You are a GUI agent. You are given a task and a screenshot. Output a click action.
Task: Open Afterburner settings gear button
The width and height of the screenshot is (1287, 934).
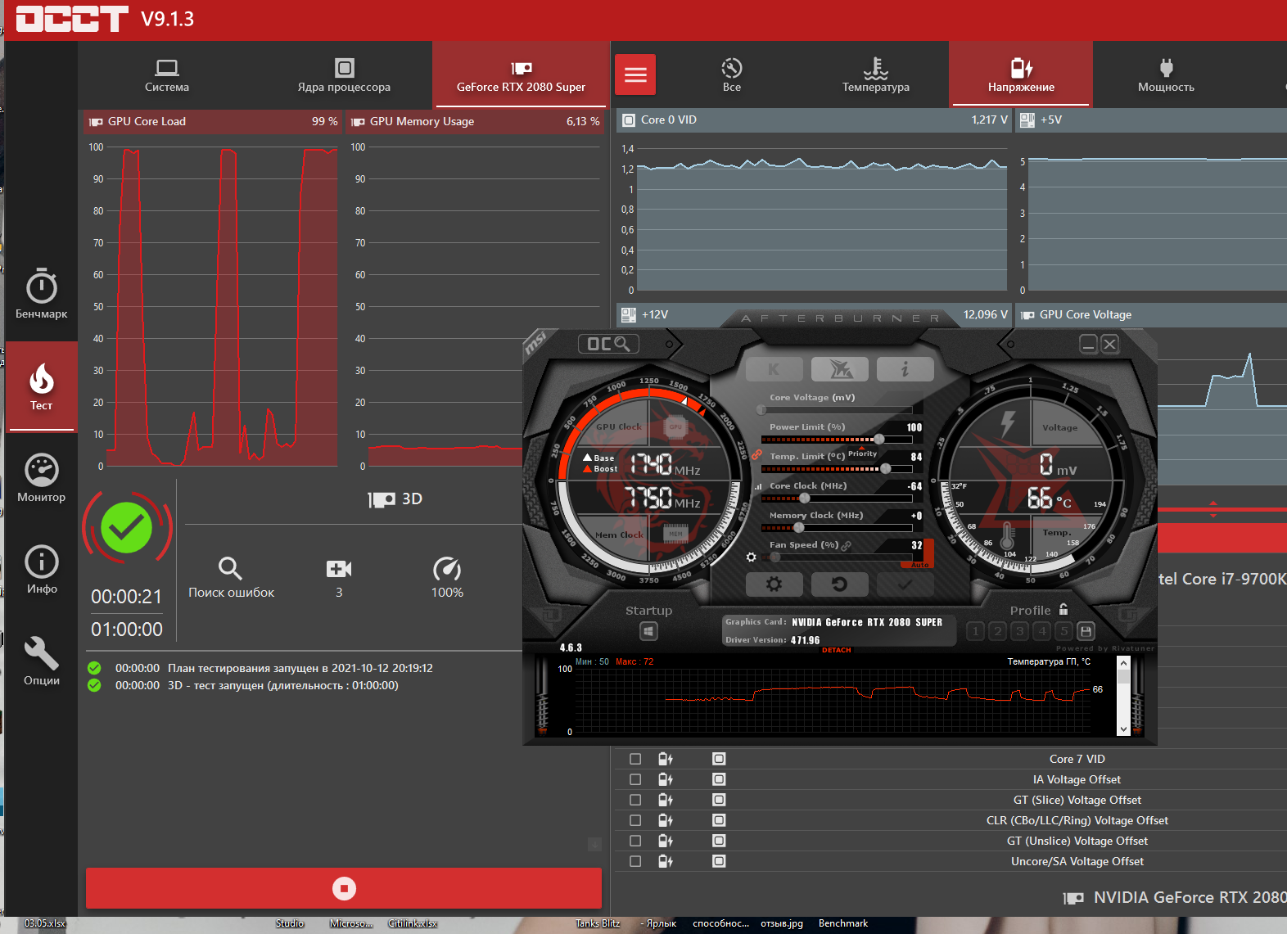click(774, 584)
